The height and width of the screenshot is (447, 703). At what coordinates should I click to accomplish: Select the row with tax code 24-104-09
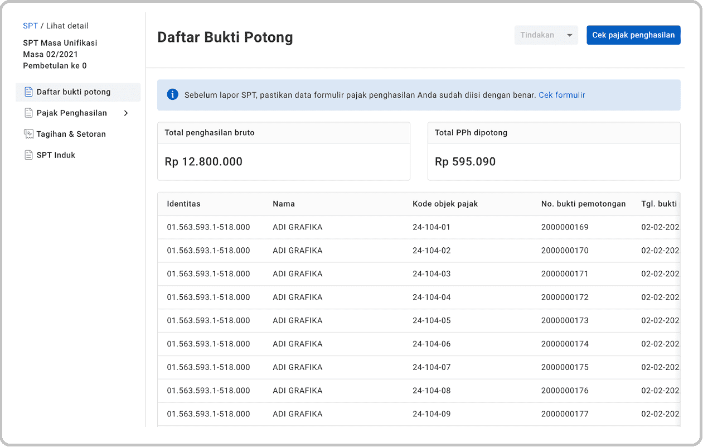coord(419,415)
